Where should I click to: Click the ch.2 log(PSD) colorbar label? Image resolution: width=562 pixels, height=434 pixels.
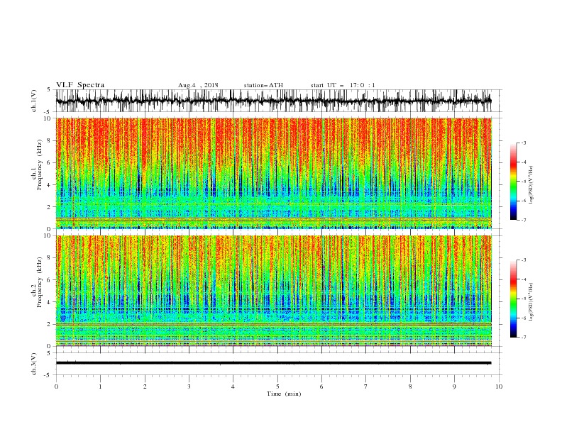coord(531,301)
